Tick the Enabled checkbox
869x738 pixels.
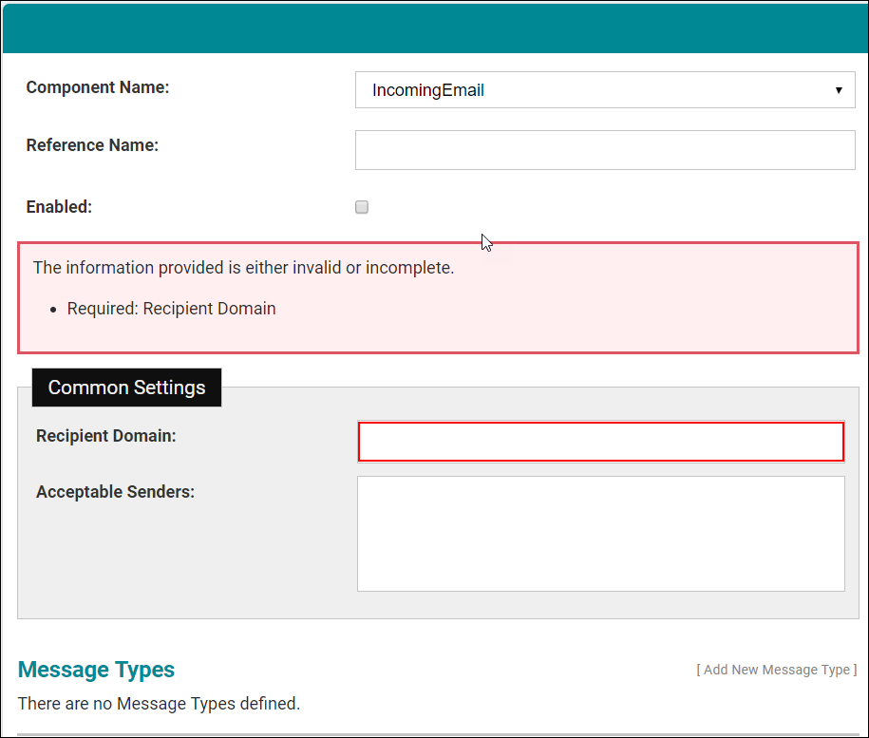tap(362, 207)
